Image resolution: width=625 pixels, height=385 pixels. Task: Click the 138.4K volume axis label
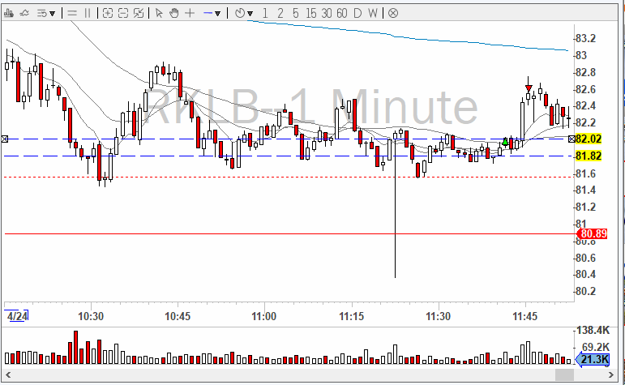tap(593, 331)
